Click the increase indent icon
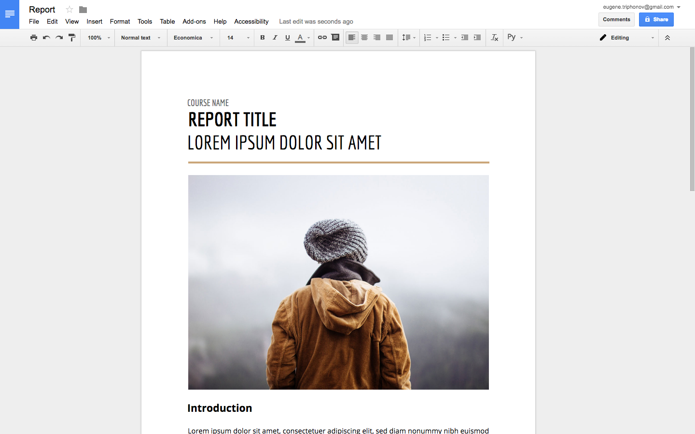The image size is (695, 434). (477, 38)
